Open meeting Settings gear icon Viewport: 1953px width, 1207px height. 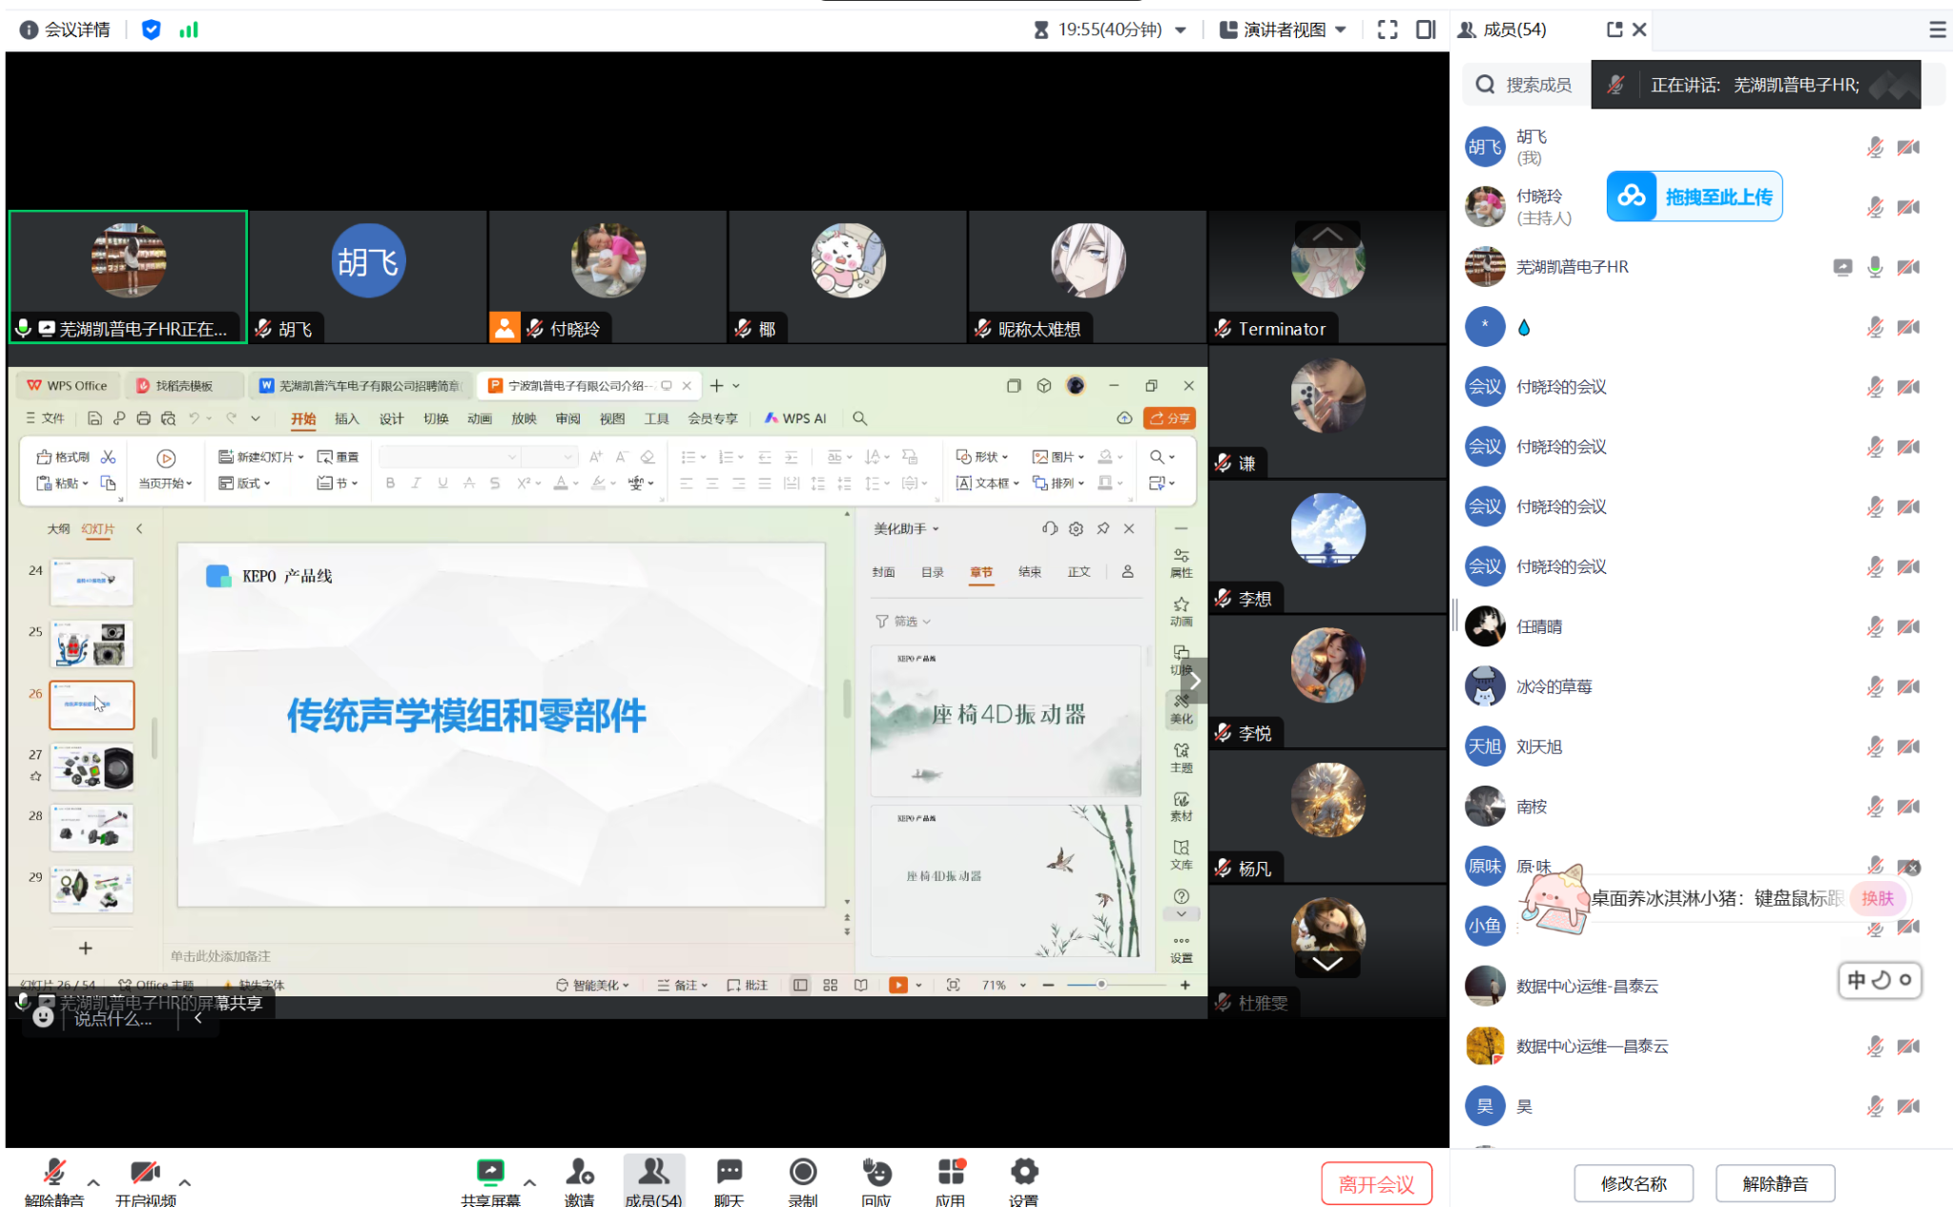[1023, 1175]
